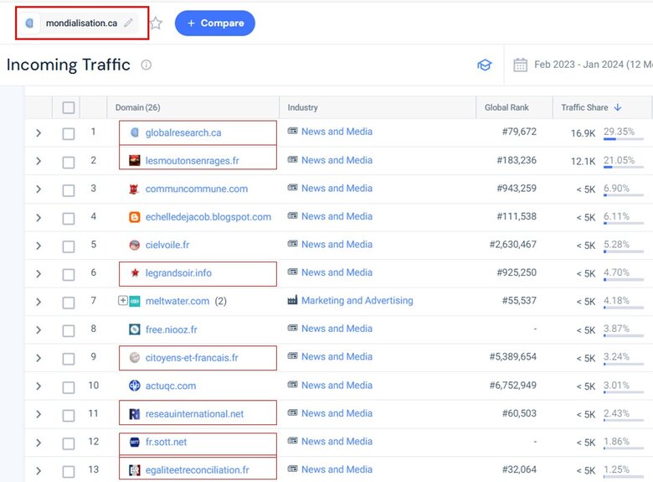Click the free.niooz.fr favicon
Screen dimensions: 653x482
tap(135, 329)
